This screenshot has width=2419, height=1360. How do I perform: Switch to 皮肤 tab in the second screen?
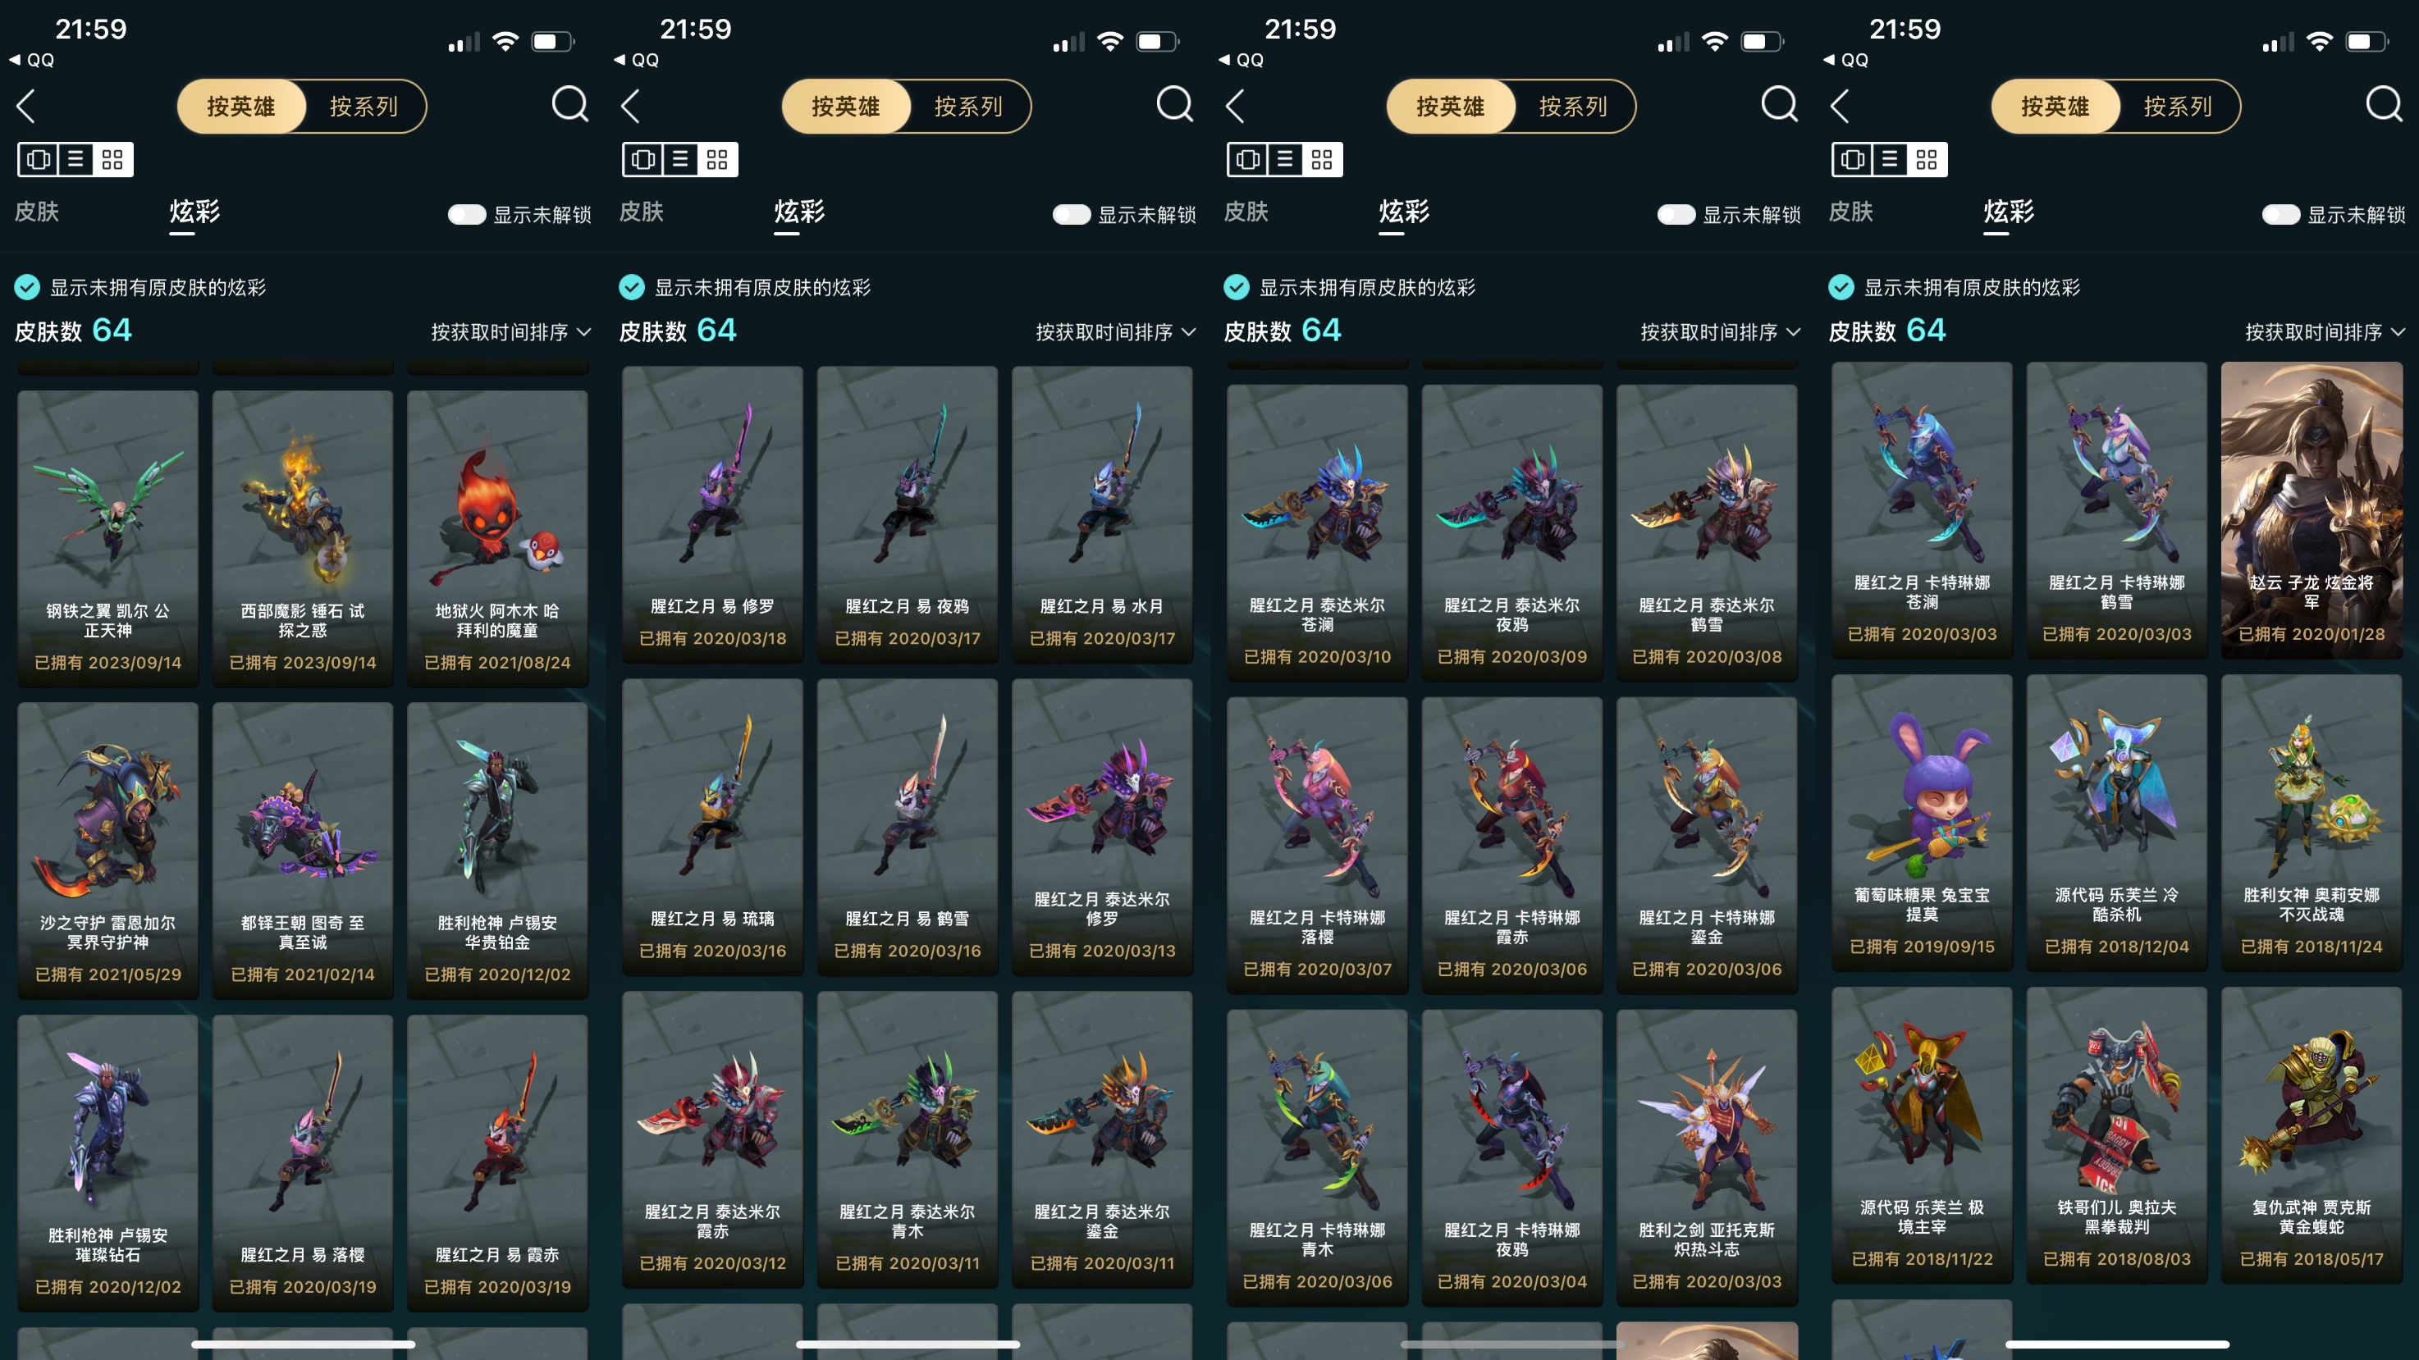point(642,212)
